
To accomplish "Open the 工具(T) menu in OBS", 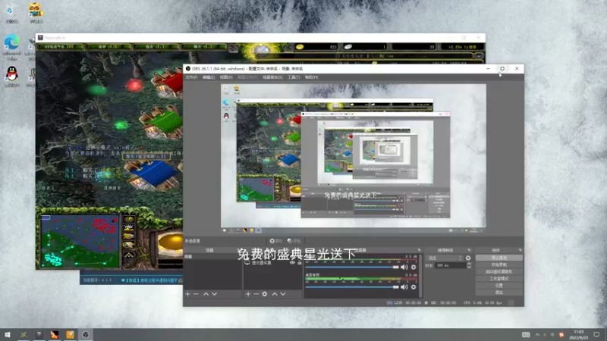I will pyautogui.click(x=294, y=77).
